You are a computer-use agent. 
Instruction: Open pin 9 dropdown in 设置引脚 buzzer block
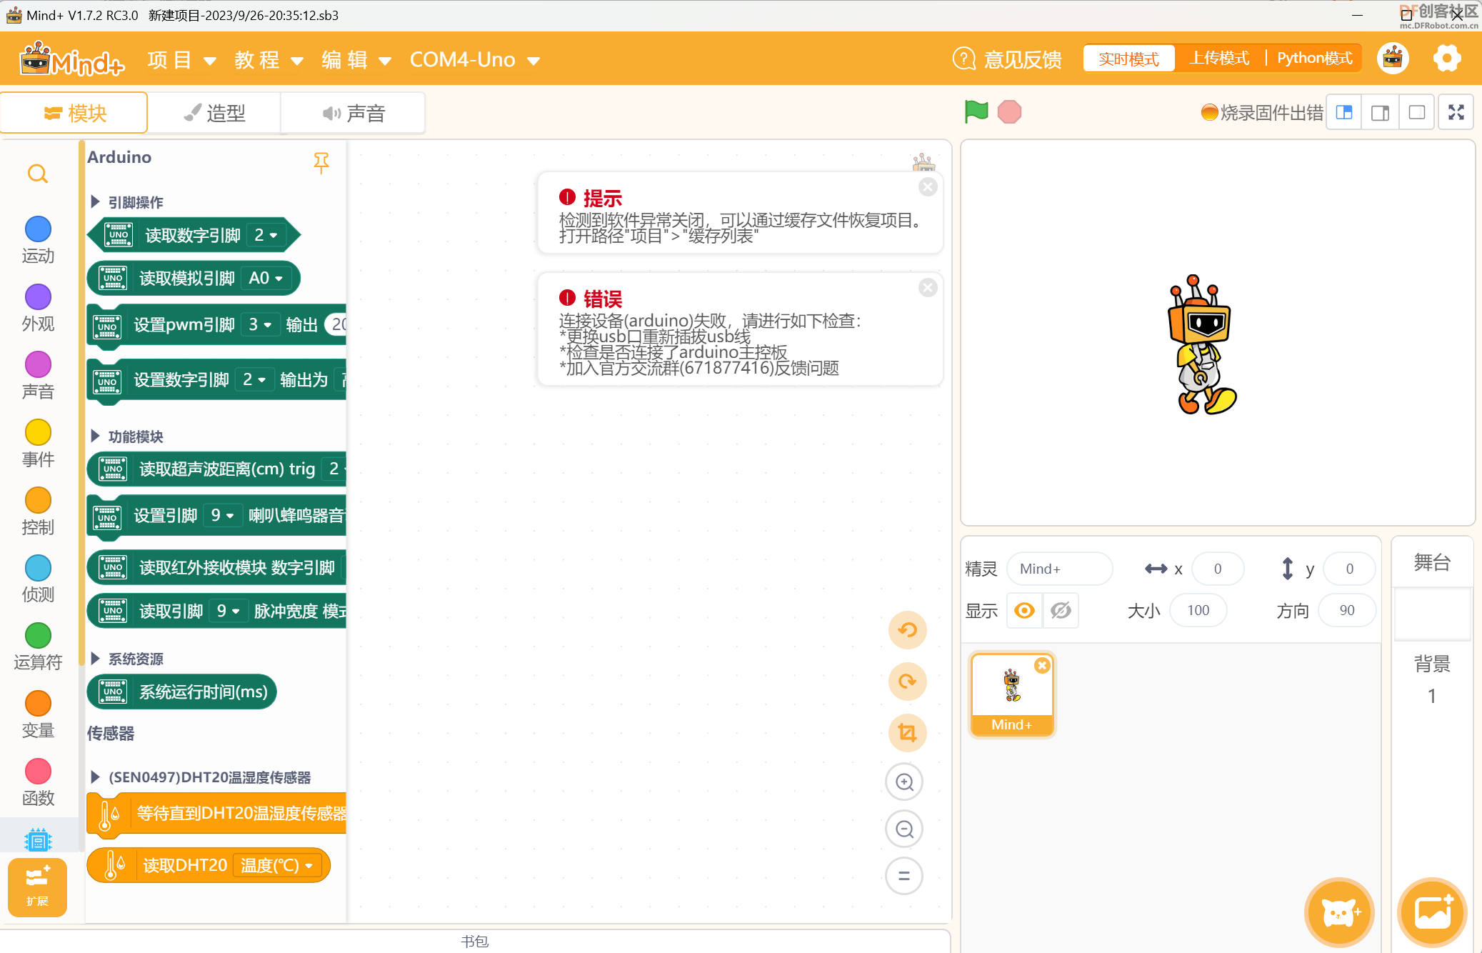pos(222,515)
